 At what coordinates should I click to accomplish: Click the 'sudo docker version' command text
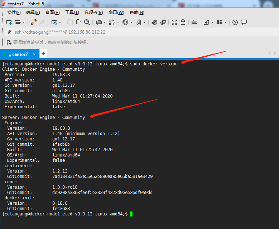click(x=154, y=64)
